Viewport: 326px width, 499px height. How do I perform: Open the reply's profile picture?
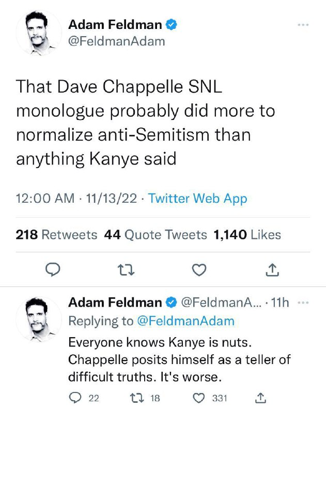(39, 319)
